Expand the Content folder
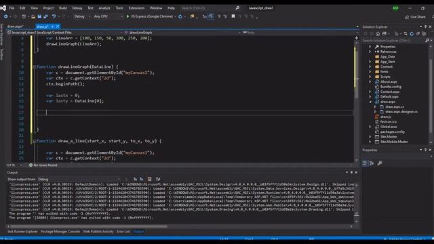This screenshot has height=244, width=434. [370, 66]
